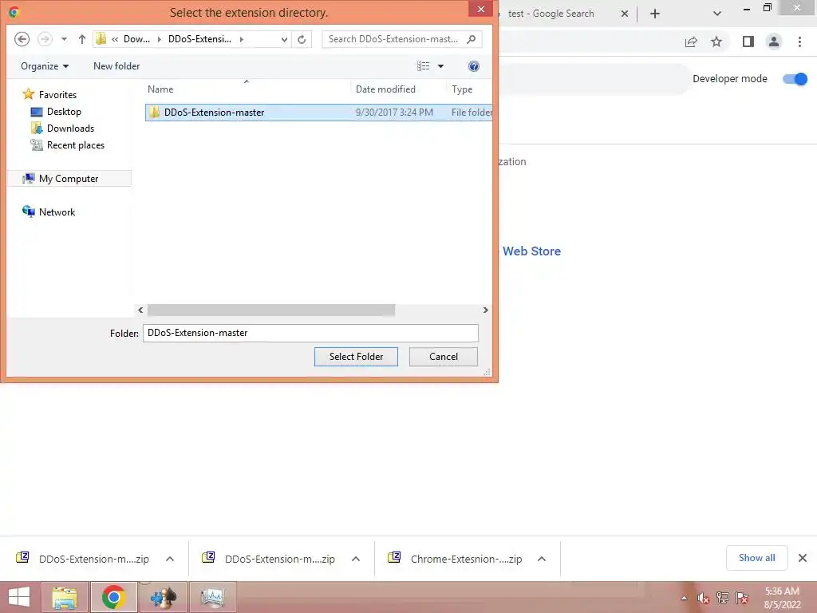817x613 pixels.
Task: Open File Explorer from the taskbar
Action: point(65,597)
